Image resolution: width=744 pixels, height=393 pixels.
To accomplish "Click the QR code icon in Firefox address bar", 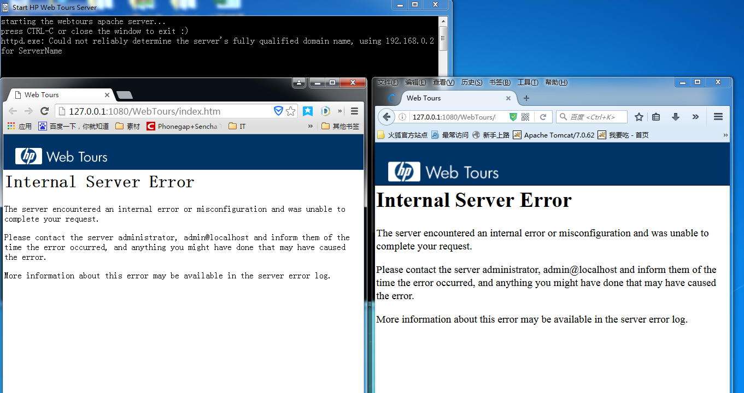I will coord(525,116).
